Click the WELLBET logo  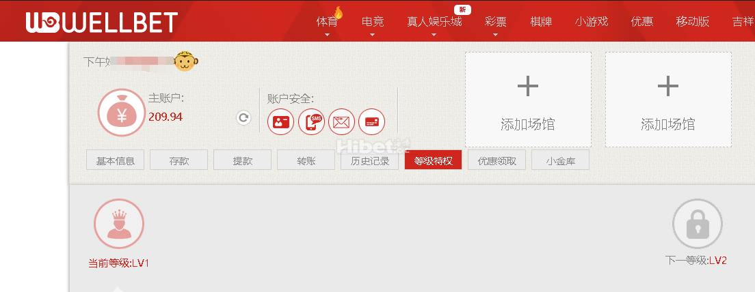(x=101, y=22)
